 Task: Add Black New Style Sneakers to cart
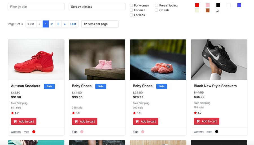[x=207, y=121]
